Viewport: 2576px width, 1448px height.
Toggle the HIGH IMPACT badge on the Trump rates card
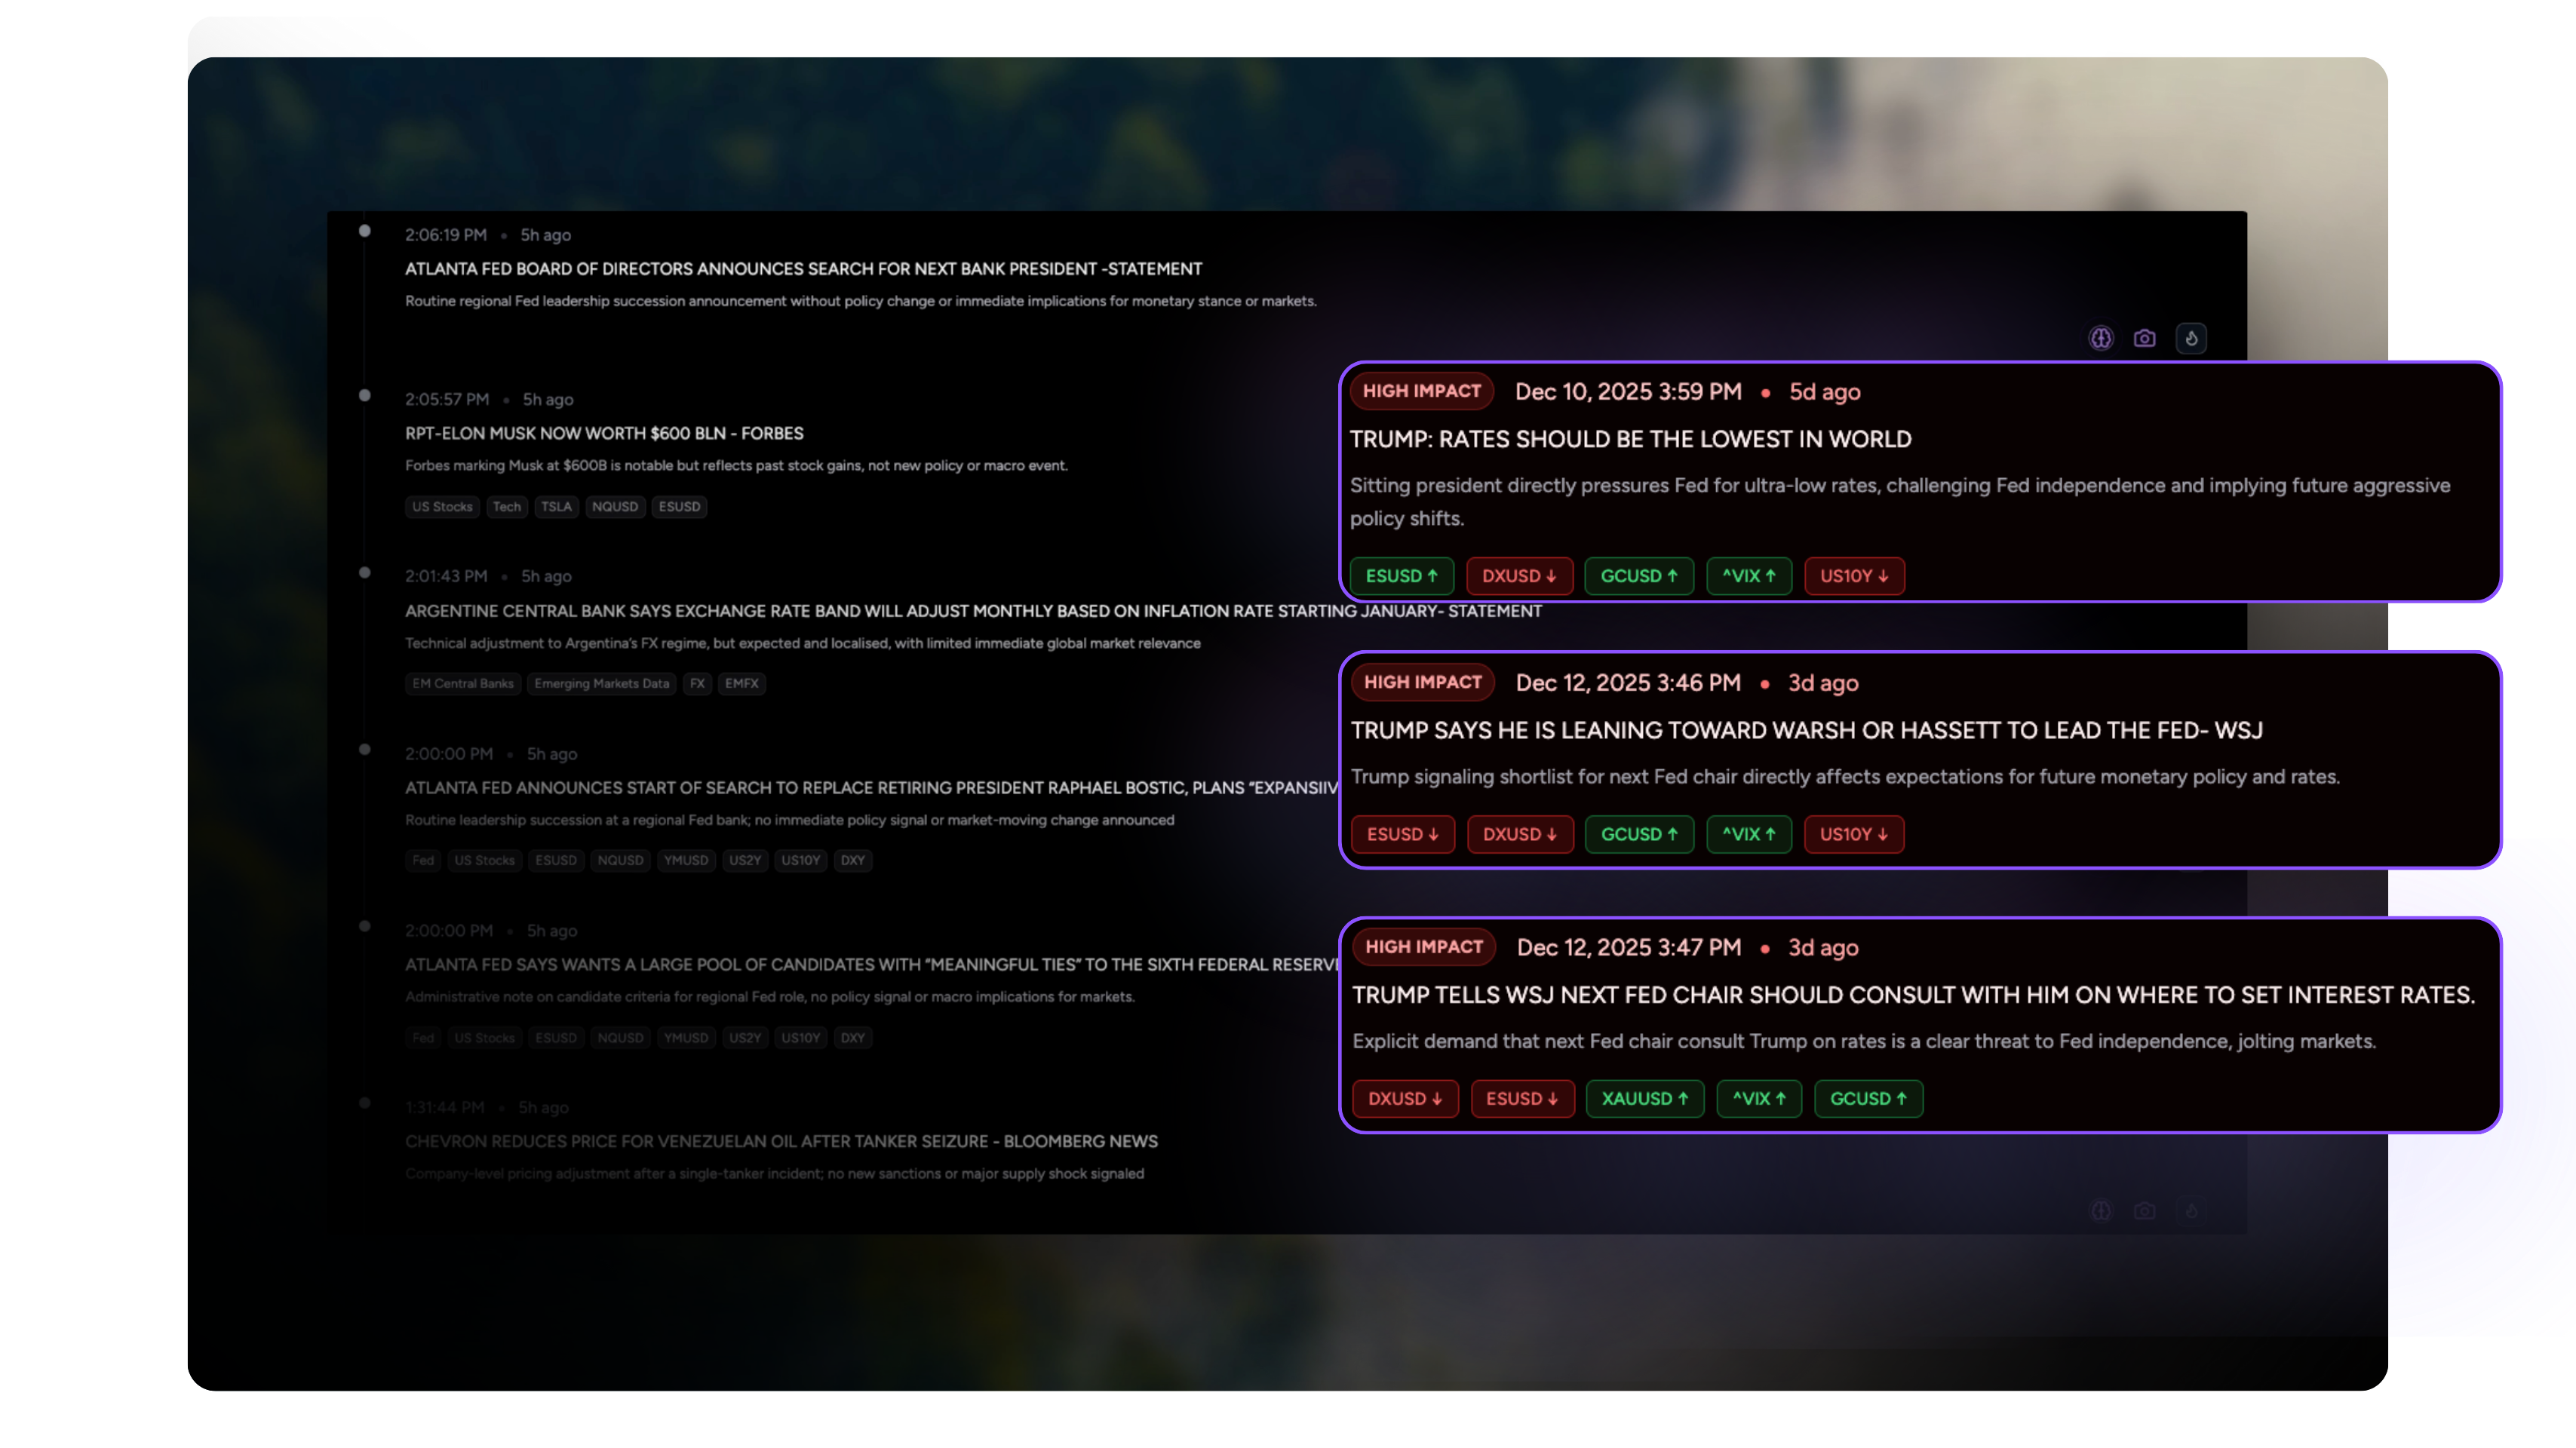(1421, 391)
